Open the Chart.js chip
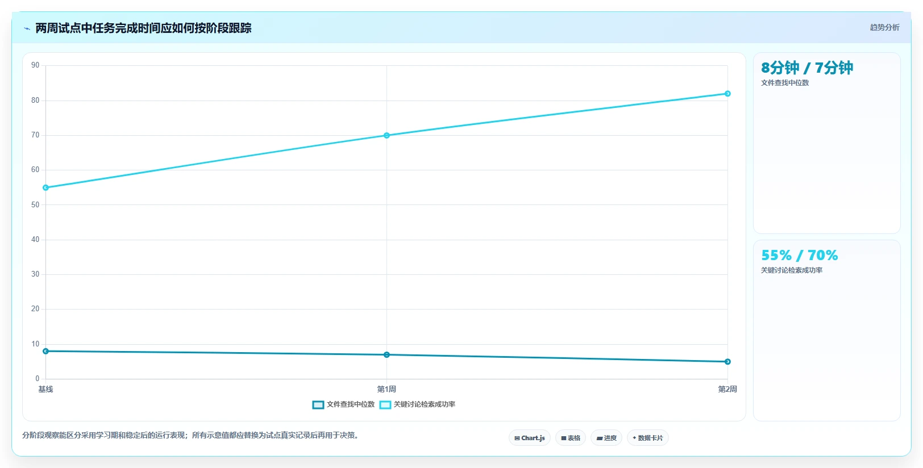Viewport: 923px width, 468px height. click(529, 438)
